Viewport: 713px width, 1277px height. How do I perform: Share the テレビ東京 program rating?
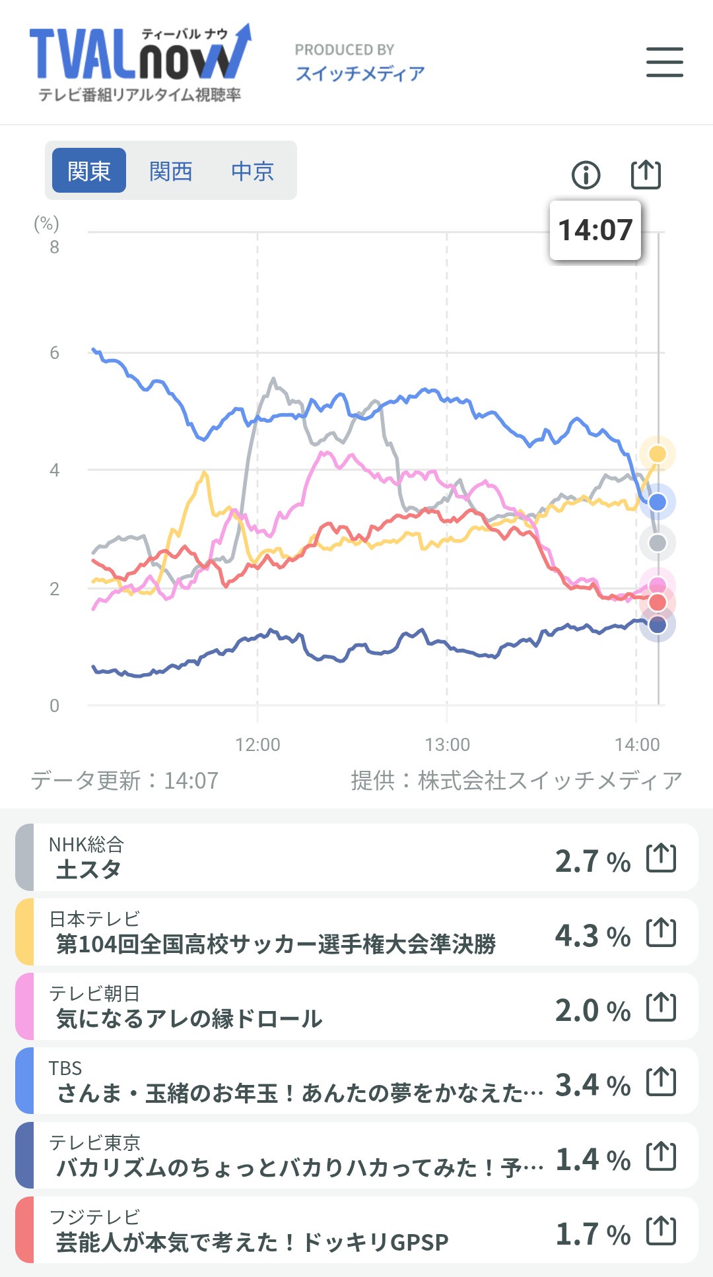click(x=661, y=1156)
